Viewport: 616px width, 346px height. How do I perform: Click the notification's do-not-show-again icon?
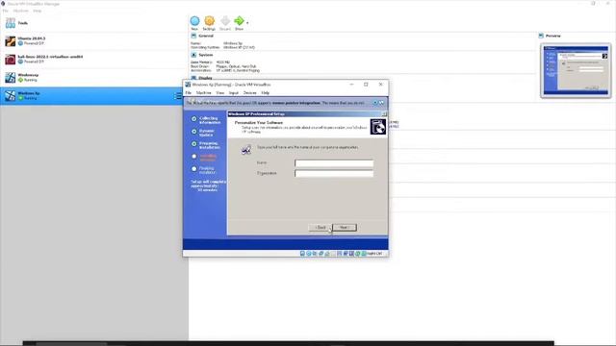pos(381,103)
